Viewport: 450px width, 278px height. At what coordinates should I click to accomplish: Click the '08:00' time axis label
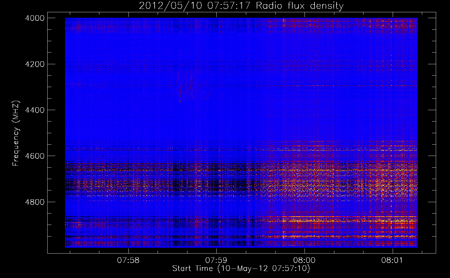coord(304,260)
